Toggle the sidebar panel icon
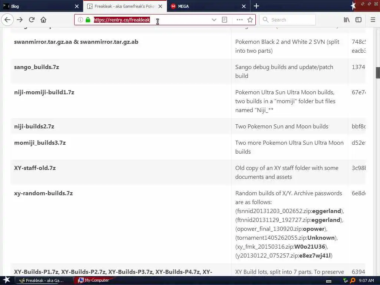This screenshot has height=285, width=380. (358, 20)
